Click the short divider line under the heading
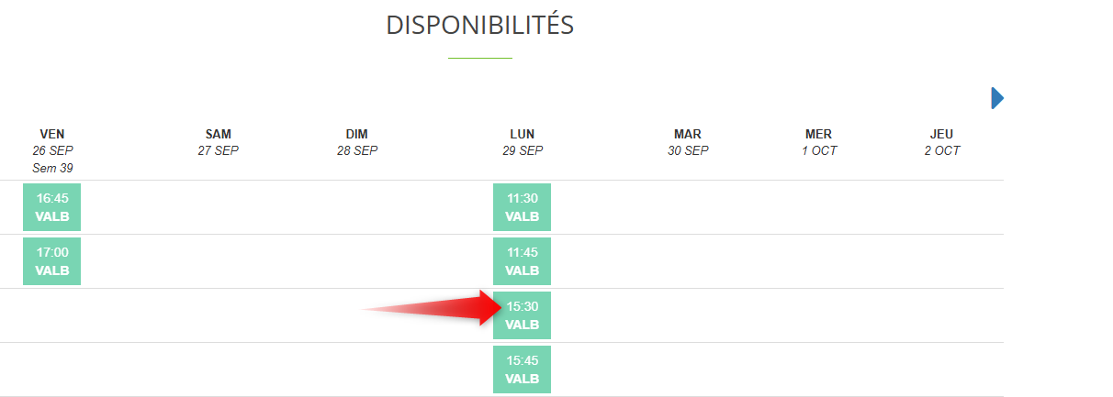 pos(479,58)
